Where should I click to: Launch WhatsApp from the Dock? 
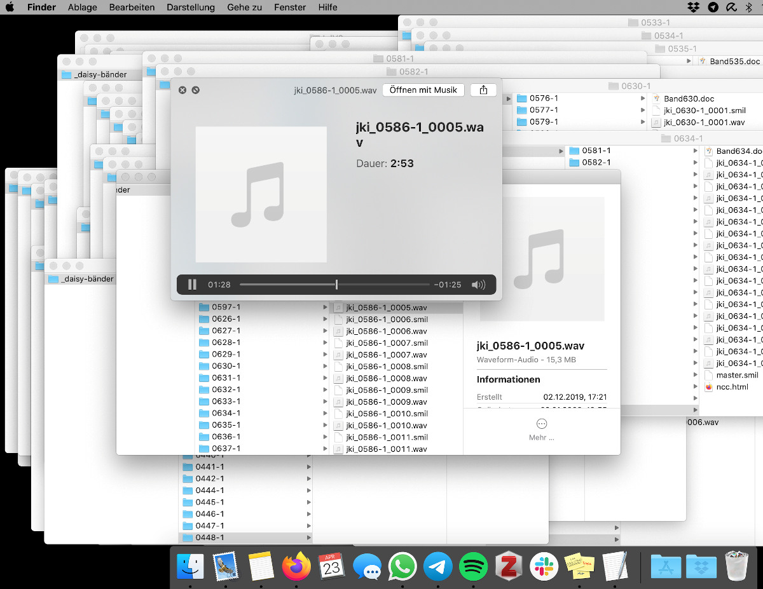point(402,565)
